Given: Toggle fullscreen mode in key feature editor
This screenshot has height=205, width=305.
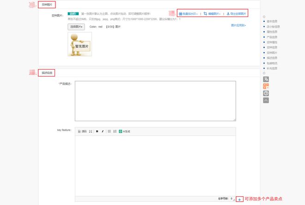Looking at the screenshot, I should coord(91,131).
